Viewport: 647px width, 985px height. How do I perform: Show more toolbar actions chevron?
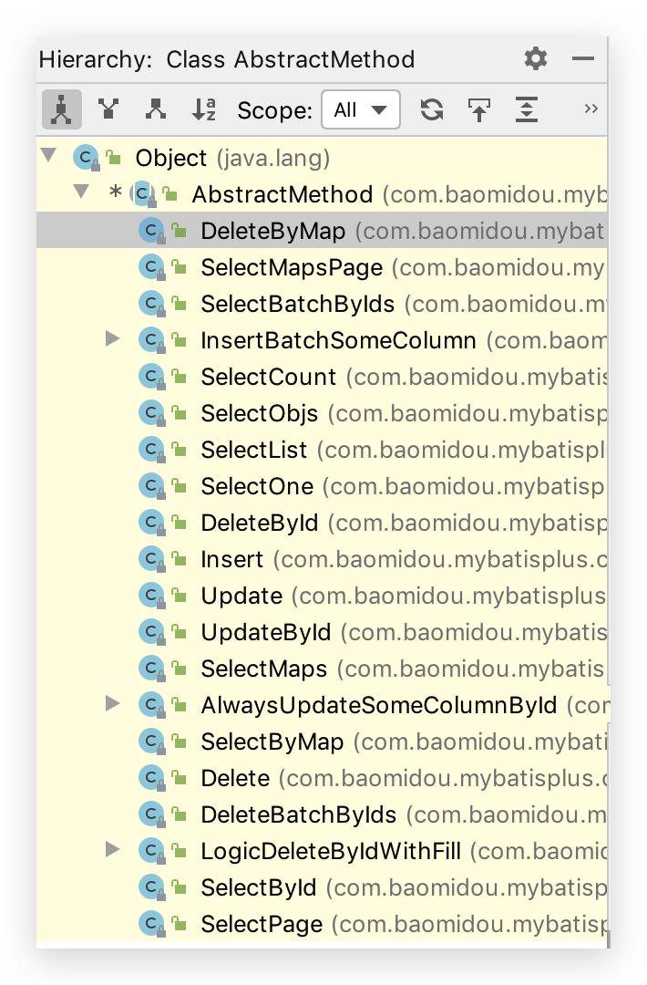[x=591, y=109]
